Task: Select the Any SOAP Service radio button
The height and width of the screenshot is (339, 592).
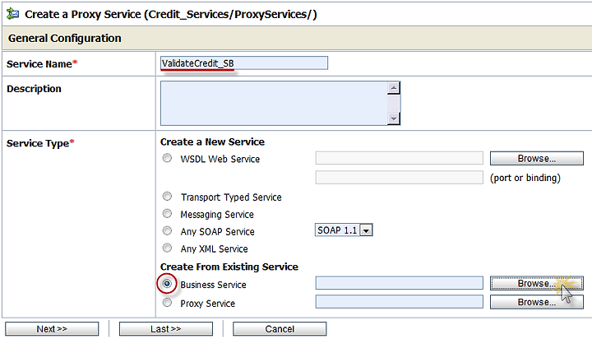Action: (167, 230)
